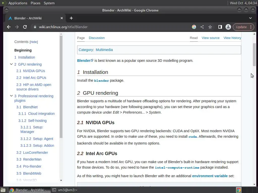Open the tab search dropdown arrow
This screenshot has width=258, height=193.
coord(250,18)
